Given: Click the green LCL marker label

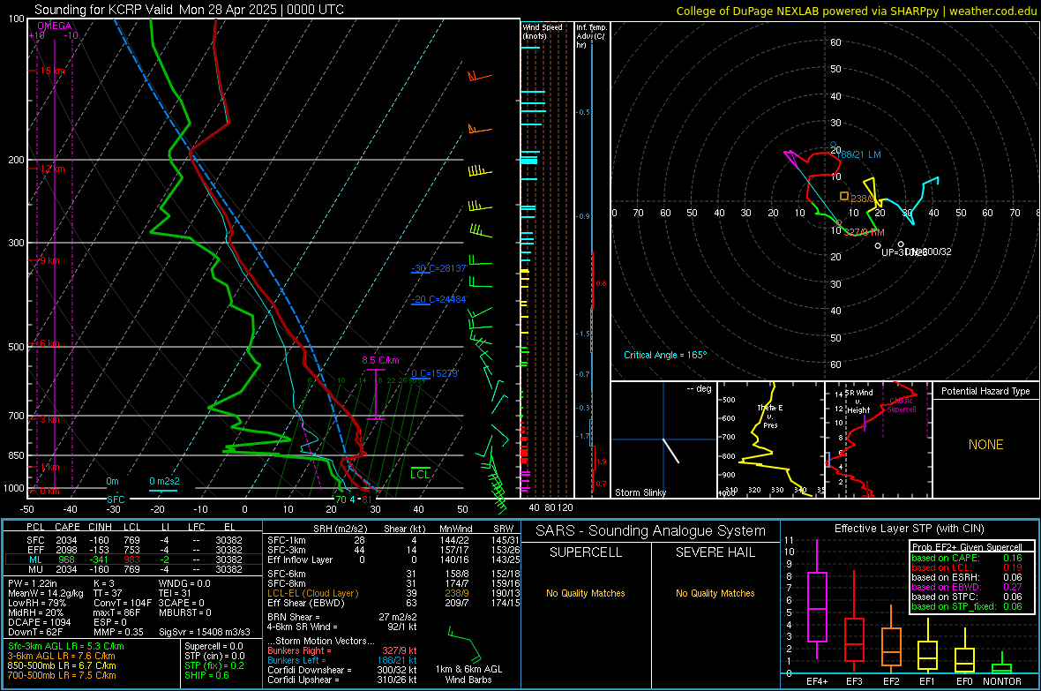Looking at the screenshot, I should click(420, 475).
